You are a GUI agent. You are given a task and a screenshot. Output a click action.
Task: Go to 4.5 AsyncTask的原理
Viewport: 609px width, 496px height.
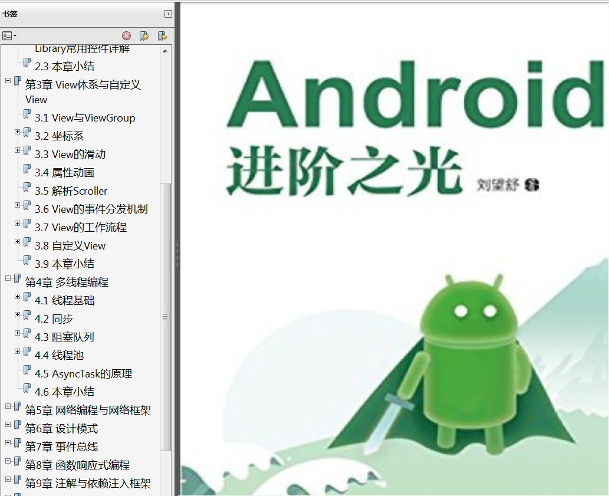[84, 374]
